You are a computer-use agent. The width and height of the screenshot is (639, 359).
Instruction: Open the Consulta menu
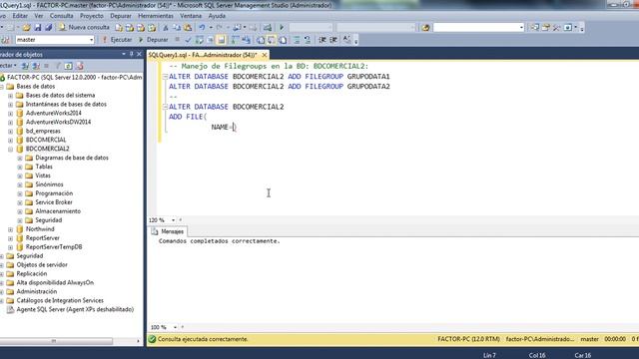(62, 16)
